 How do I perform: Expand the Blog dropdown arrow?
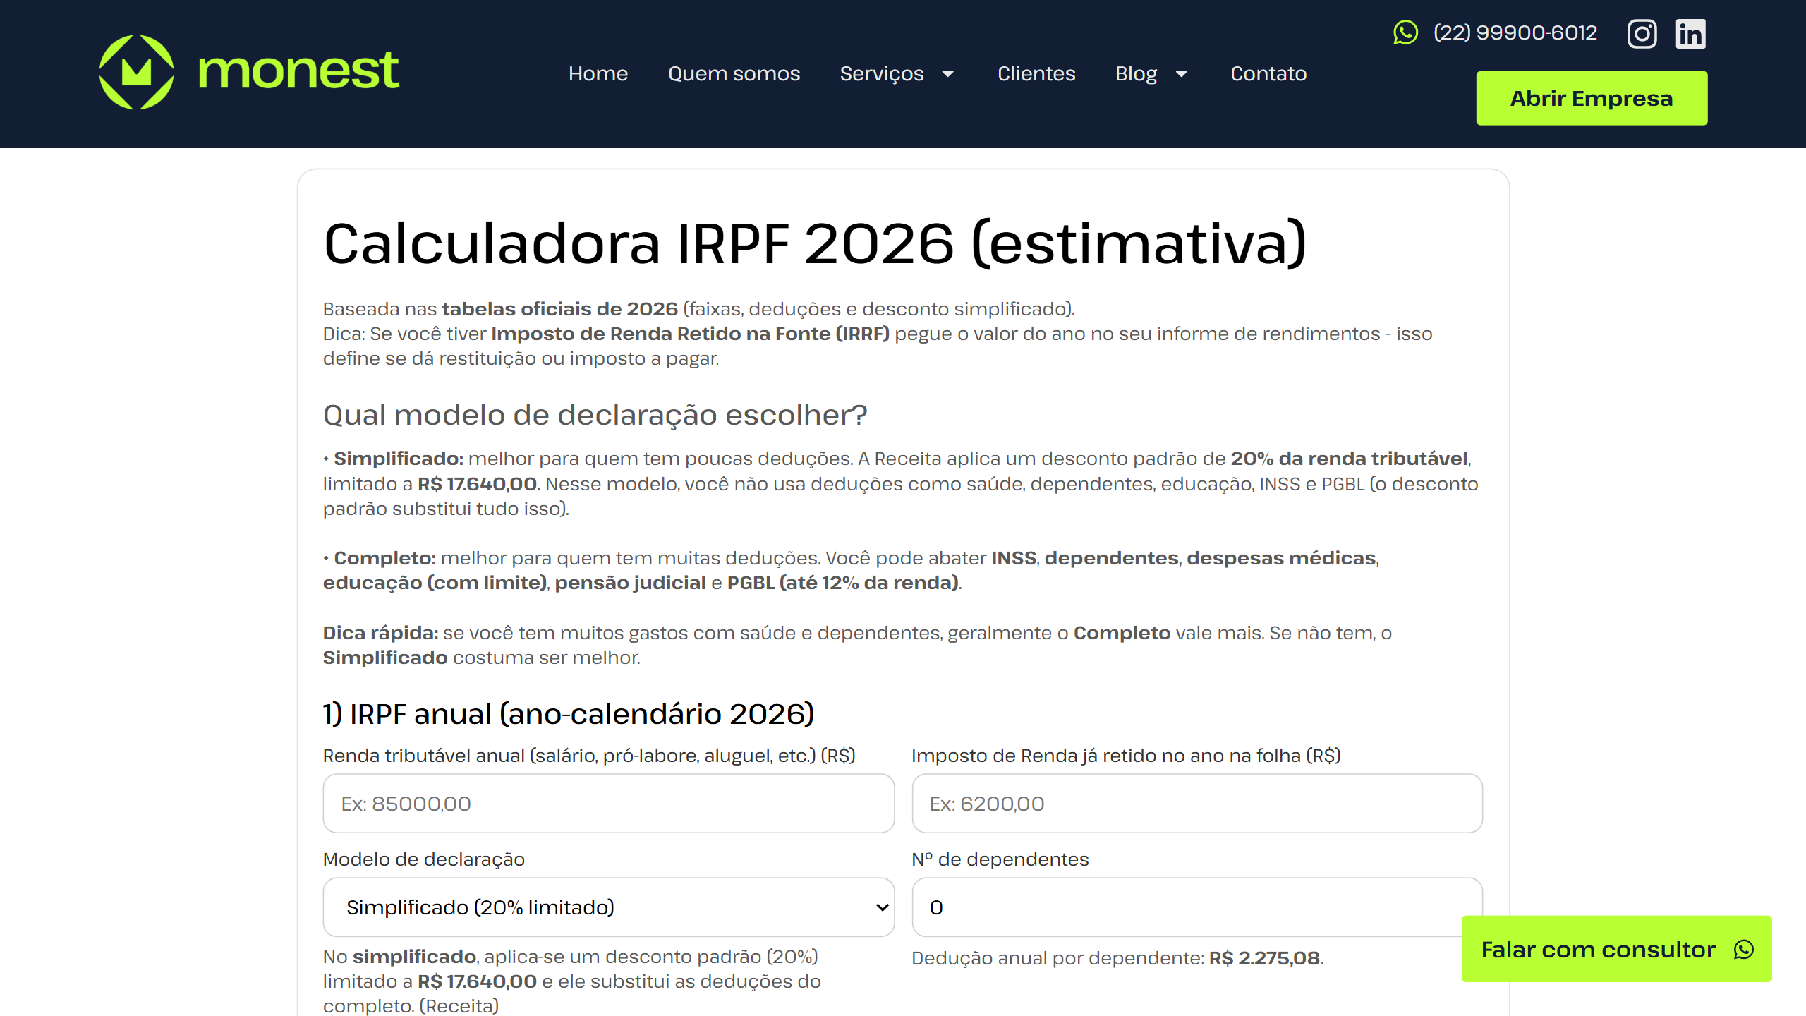[1182, 74]
